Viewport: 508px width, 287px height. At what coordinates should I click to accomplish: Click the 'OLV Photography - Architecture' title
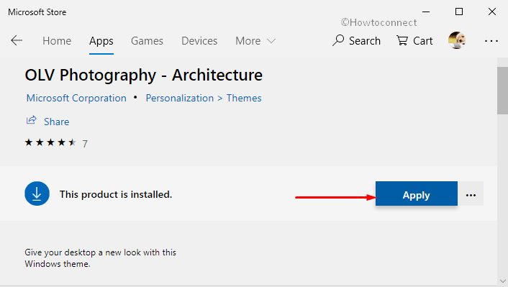[143, 75]
